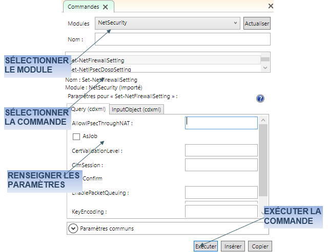Click the KeyEncoding input field
This screenshot has height=252, width=328.
pos(221,211)
